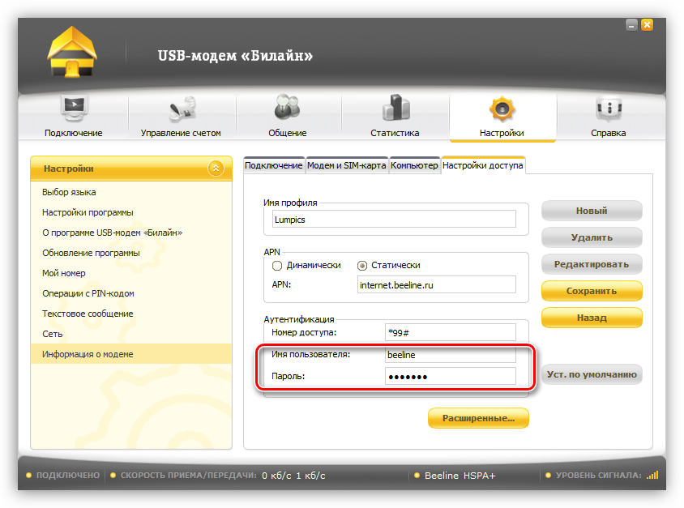The image size is (684, 508).
Task: Open Управление счетом section icon
Action: click(182, 109)
